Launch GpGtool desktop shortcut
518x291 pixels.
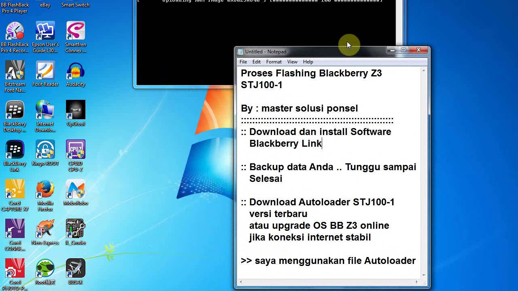point(75,114)
